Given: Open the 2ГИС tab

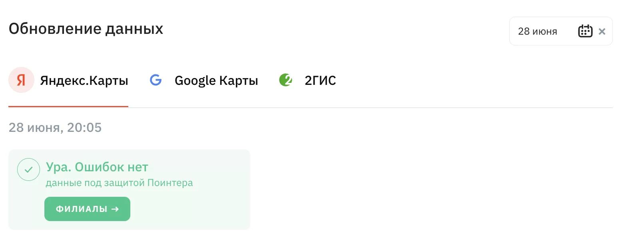Looking at the screenshot, I should (320, 81).
